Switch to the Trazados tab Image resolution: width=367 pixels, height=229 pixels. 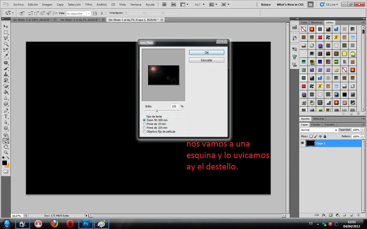330,125
